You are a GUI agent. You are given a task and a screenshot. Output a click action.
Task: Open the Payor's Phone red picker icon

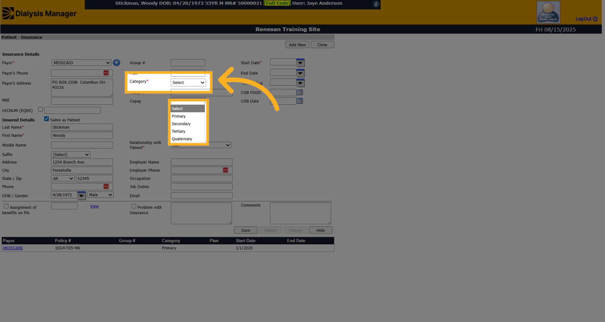pyautogui.click(x=106, y=73)
